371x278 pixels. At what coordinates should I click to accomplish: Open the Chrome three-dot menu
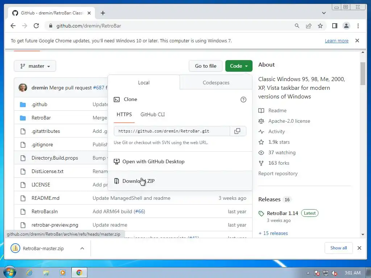point(358,26)
